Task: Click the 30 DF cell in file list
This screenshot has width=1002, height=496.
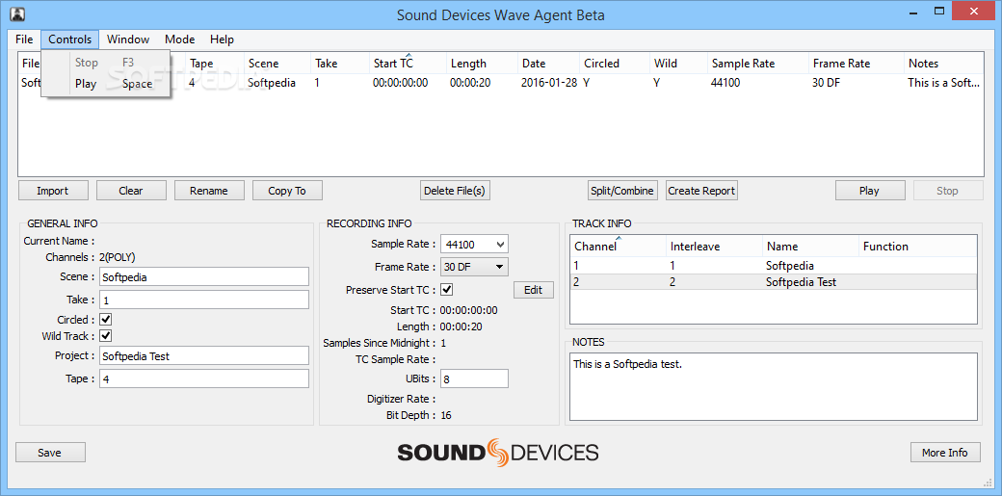Action: point(829,83)
